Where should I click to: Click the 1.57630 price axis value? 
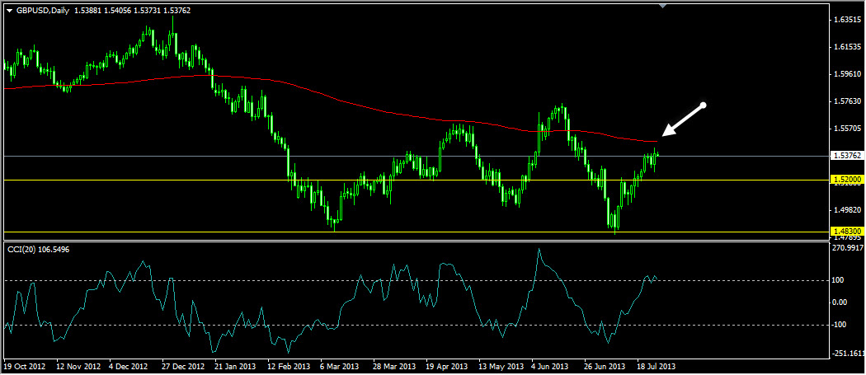(x=846, y=101)
